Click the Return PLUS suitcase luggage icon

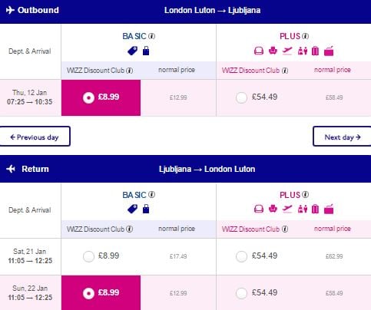[x=315, y=209]
